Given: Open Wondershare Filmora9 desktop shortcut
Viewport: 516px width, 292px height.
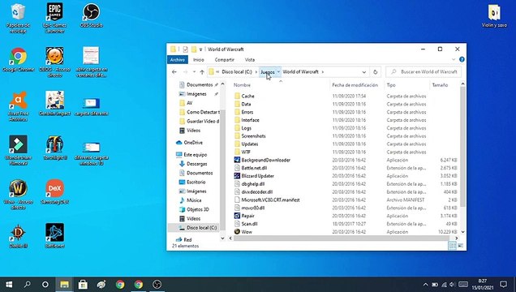Looking at the screenshot, I should [x=18, y=150].
